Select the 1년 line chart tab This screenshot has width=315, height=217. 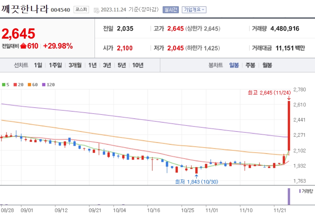[x=92, y=65]
